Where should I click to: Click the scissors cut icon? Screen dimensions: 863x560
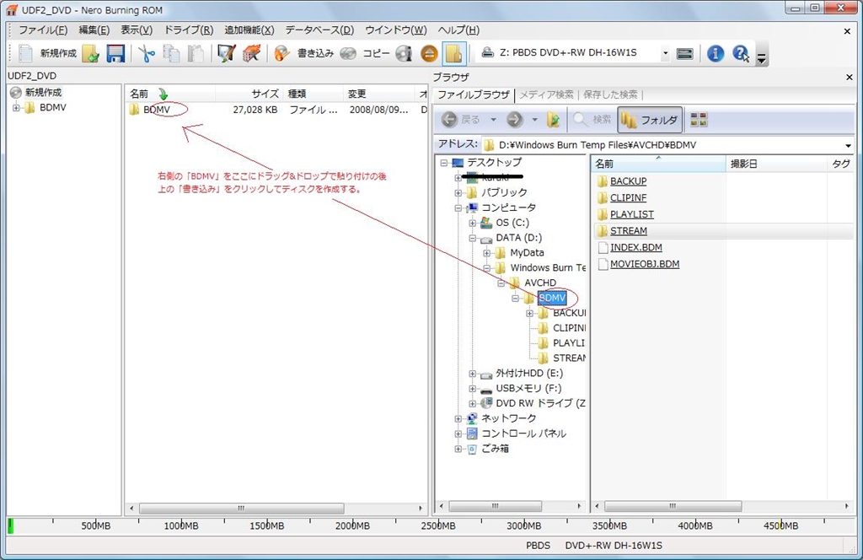click(147, 53)
